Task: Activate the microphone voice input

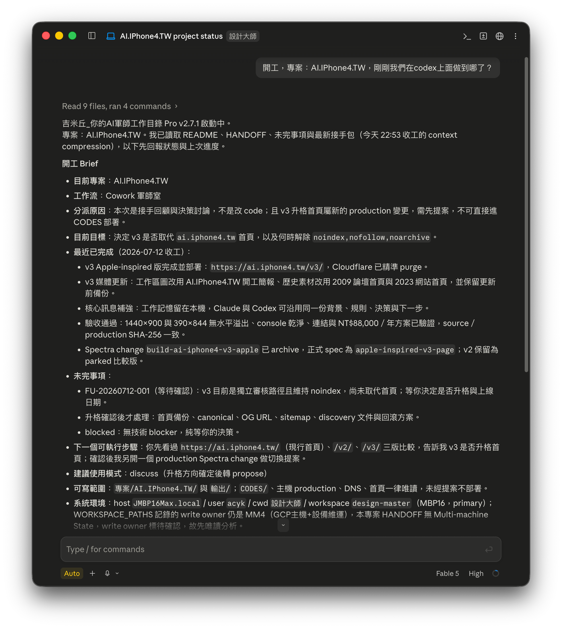Action: click(107, 573)
